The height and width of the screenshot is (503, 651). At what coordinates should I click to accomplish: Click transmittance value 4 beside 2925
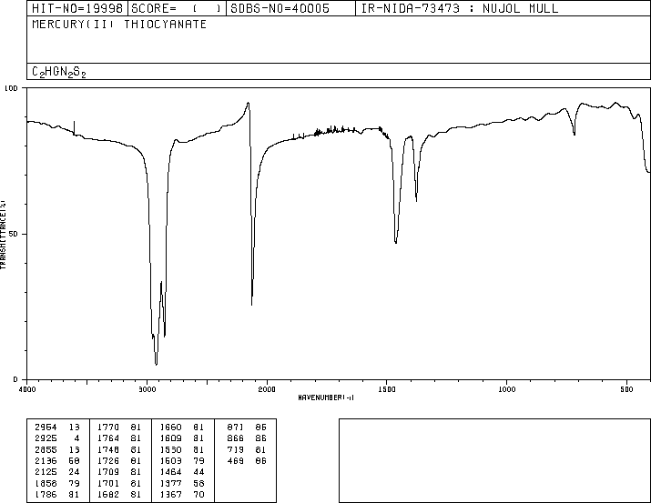tap(76, 438)
